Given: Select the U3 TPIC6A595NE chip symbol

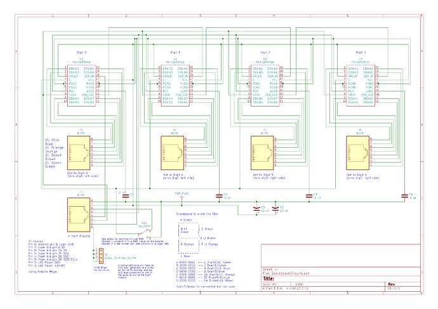Looking at the screenshot, I should tap(265, 86).
